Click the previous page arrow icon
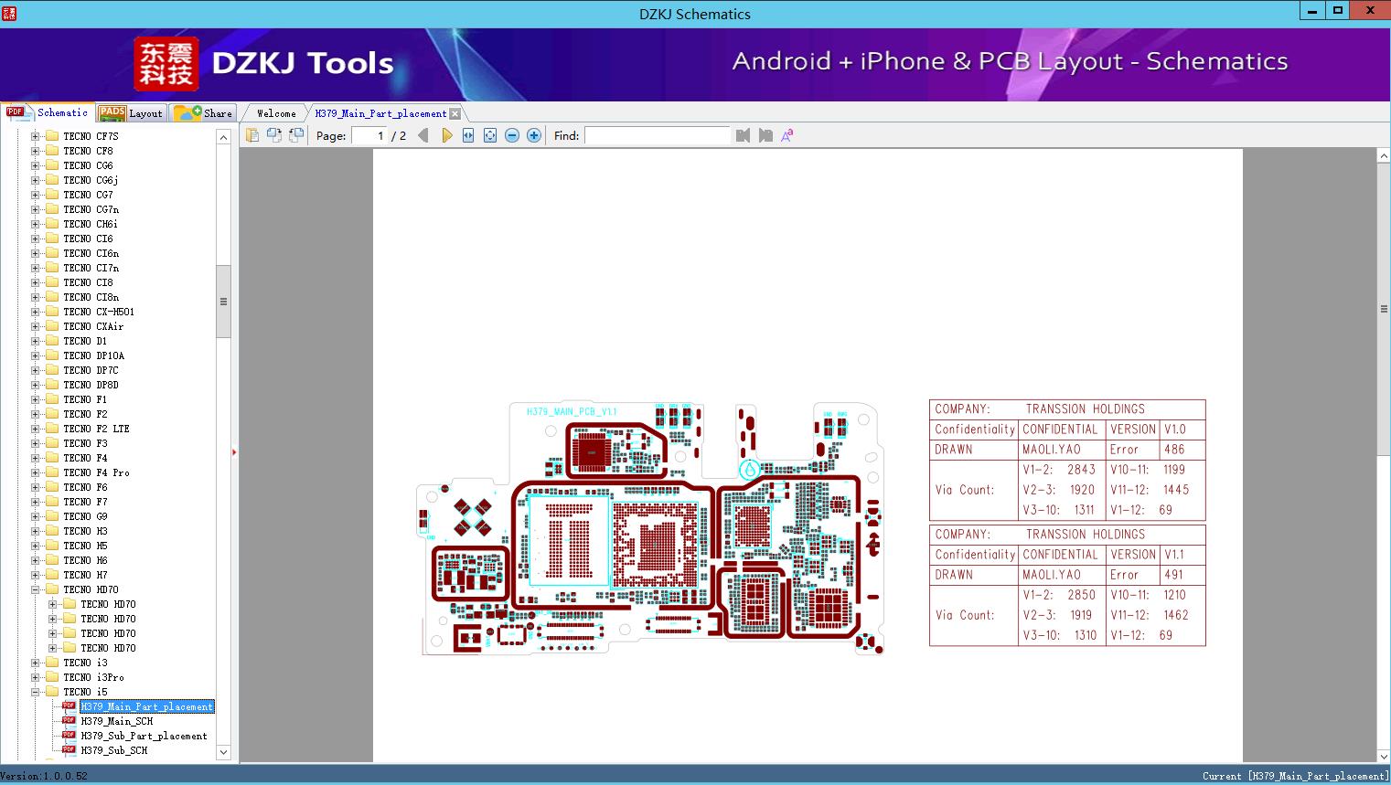The width and height of the screenshot is (1391, 785). coord(423,135)
